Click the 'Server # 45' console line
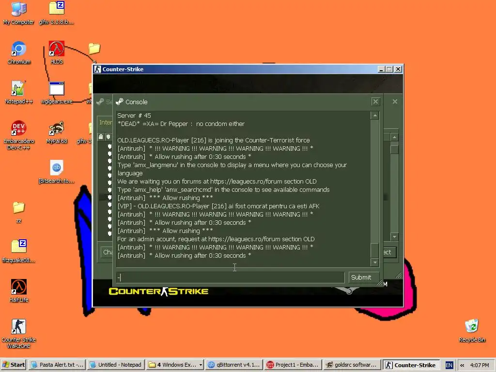This screenshot has height=372, width=496. tap(134, 115)
